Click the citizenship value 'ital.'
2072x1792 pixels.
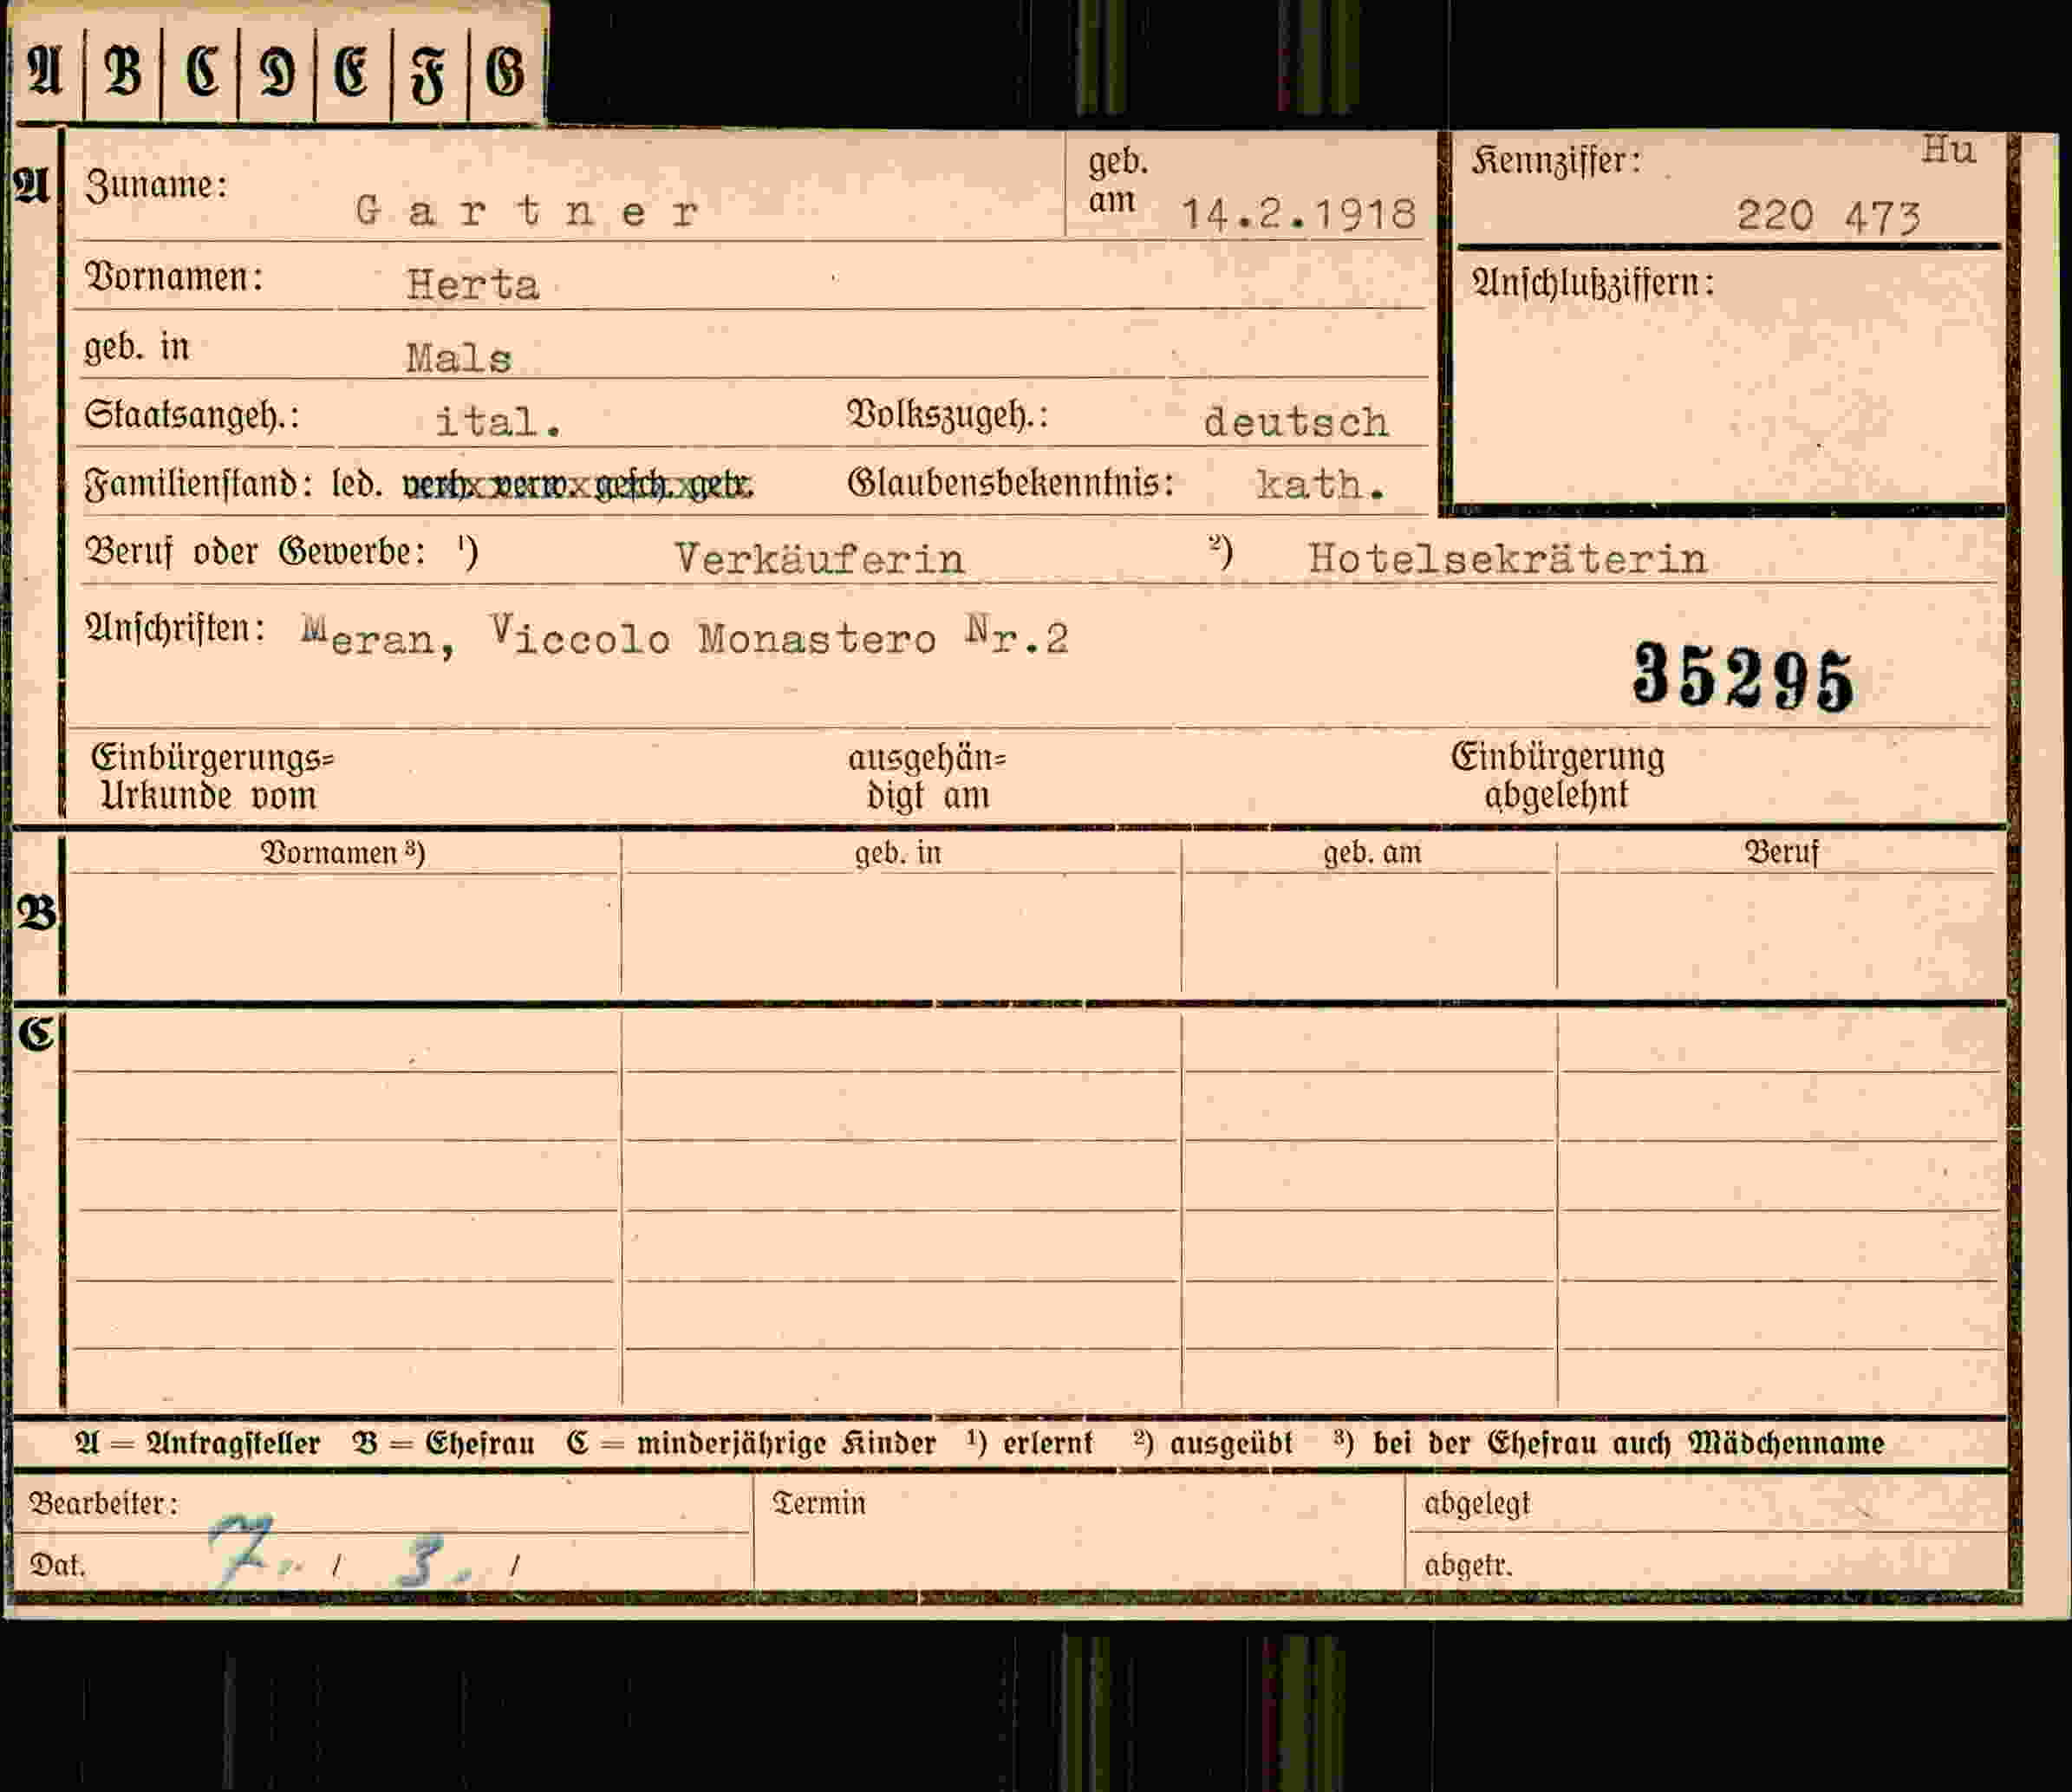pyautogui.click(x=499, y=421)
